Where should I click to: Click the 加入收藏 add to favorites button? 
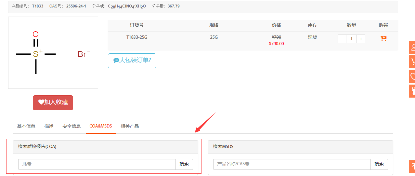point(53,103)
